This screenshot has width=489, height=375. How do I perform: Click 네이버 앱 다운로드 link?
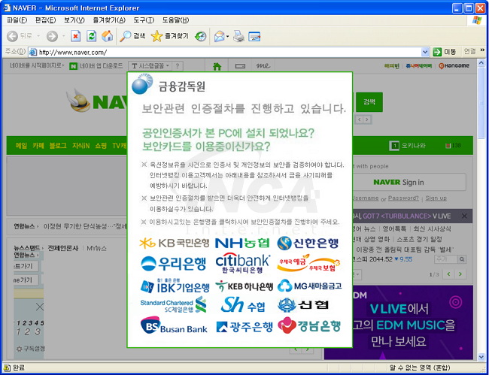tap(96, 66)
